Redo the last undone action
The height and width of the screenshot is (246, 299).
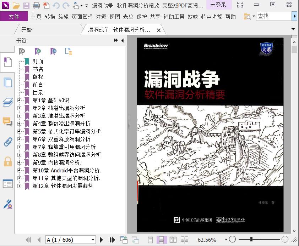tap(66, 6)
